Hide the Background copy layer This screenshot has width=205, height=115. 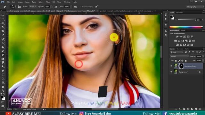pyautogui.click(x=171, y=66)
